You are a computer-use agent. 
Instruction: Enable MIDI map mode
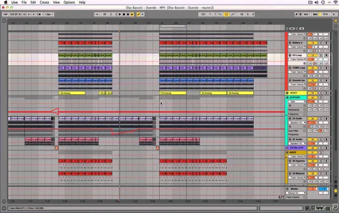pyautogui.click(x=315, y=14)
